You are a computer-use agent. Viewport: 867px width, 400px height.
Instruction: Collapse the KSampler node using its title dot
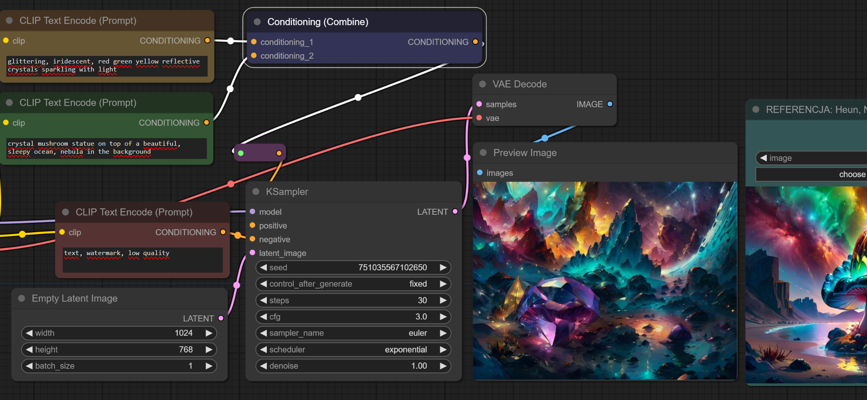pyautogui.click(x=256, y=192)
